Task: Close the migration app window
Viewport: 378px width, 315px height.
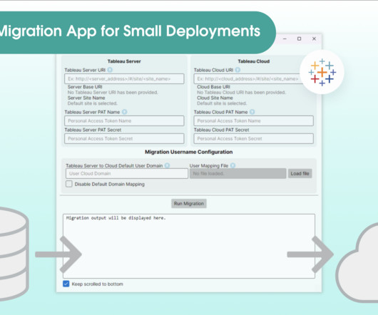Action: click(x=314, y=38)
